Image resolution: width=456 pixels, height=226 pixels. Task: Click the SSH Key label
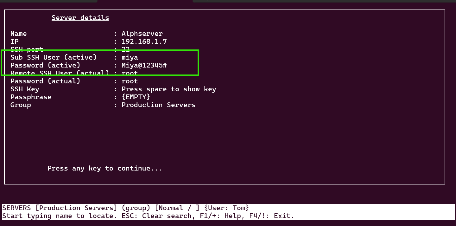point(25,89)
